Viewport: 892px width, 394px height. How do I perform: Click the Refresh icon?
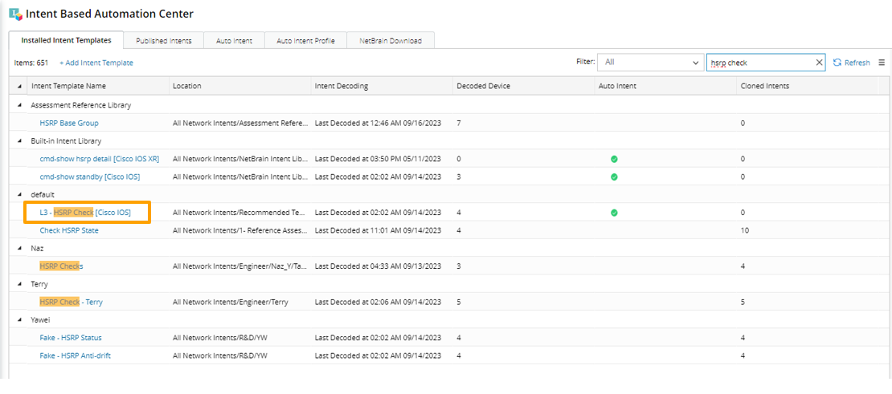point(837,63)
